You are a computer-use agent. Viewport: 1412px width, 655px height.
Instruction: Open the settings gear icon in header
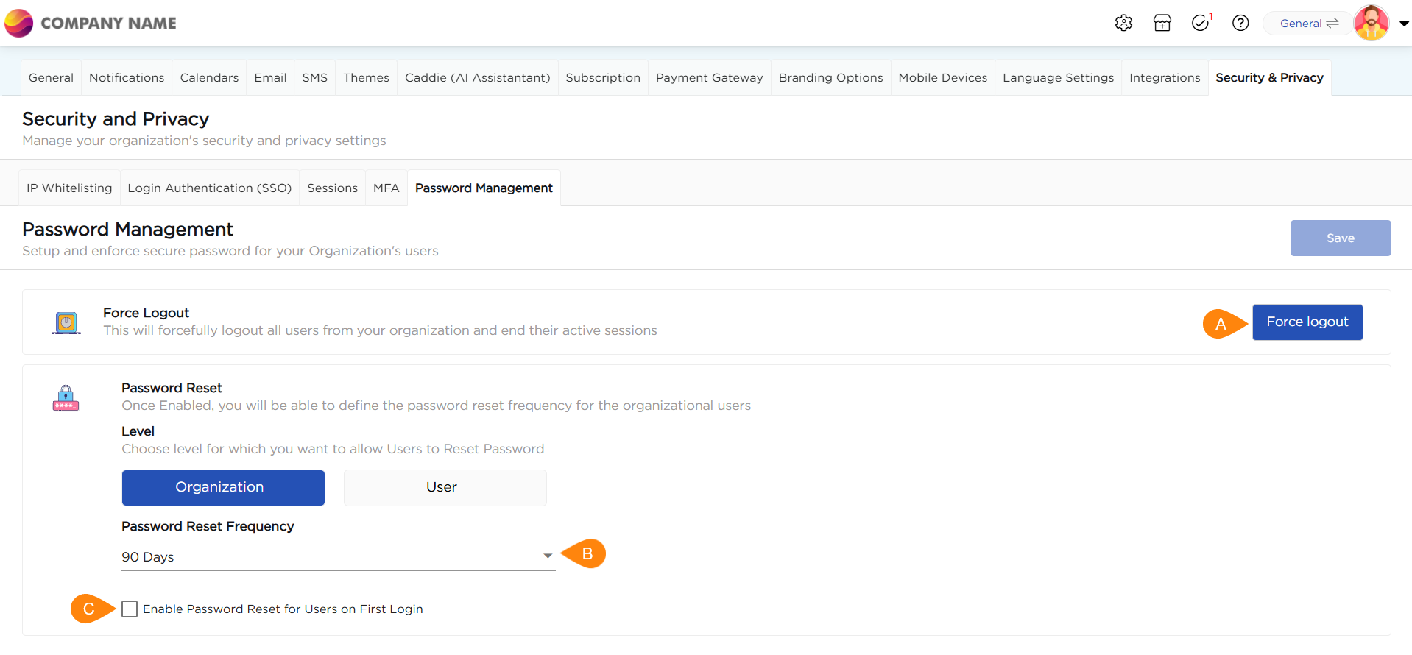click(1123, 24)
